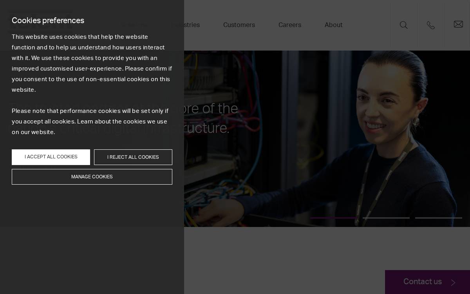Open the Industries menu item
This screenshot has height=294, width=470.
(x=186, y=25)
